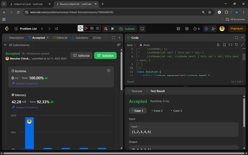Image resolution: width=248 pixels, height=155 pixels.
Task: Switch to the Solutions tab
Action: [80, 38]
